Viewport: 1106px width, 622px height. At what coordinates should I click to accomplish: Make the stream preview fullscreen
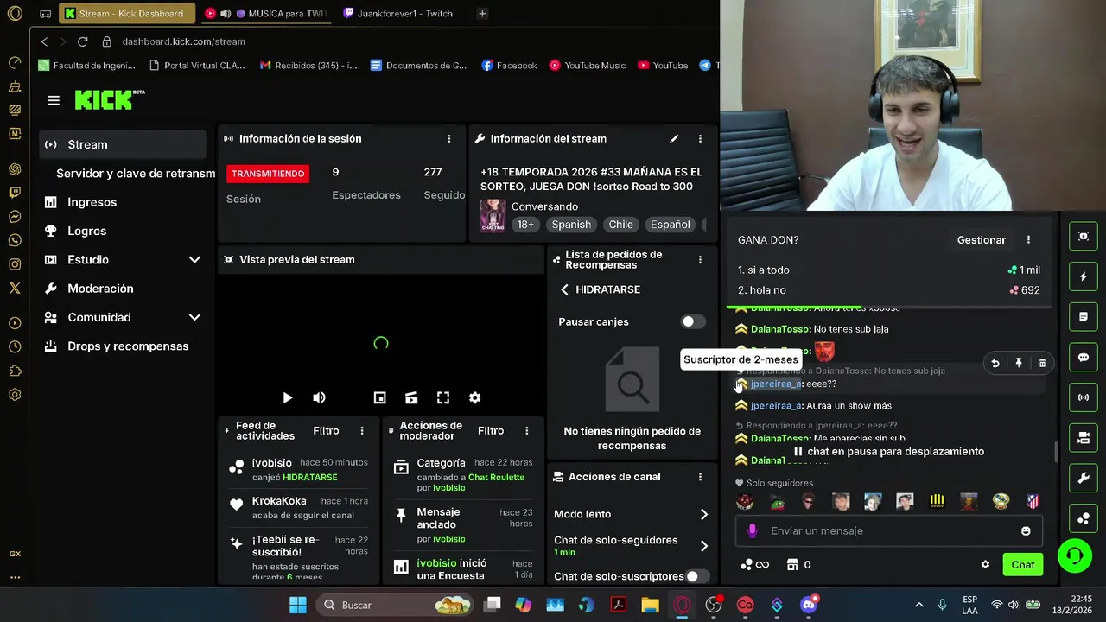[443, 397]
